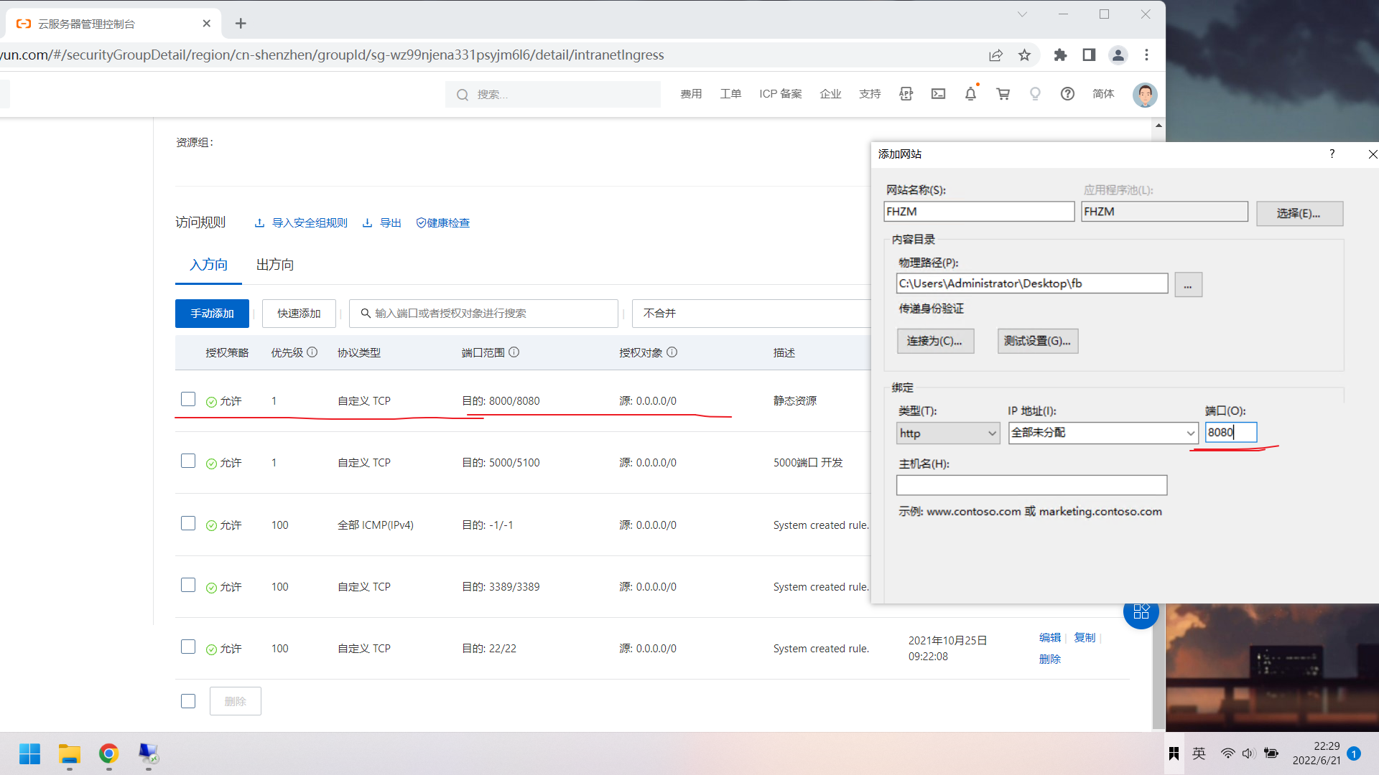Click 删除 link for the 22/22 rule
This screenshot has width=1379, height=775.
click(1049, 659)
